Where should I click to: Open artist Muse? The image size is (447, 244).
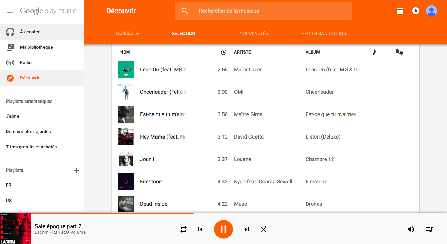click(x=241, y=204)
